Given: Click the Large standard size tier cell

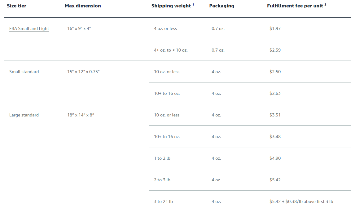Looking at the screenshot, I should tap(24, 115).
